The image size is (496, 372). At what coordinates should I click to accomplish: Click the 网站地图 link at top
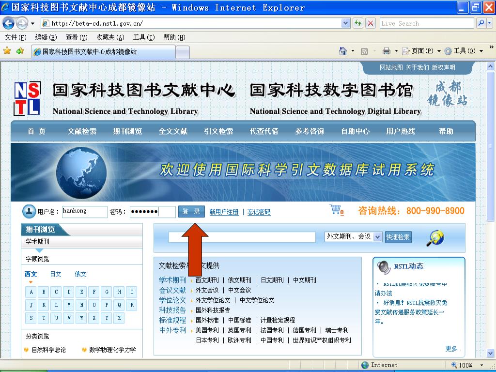391,67
